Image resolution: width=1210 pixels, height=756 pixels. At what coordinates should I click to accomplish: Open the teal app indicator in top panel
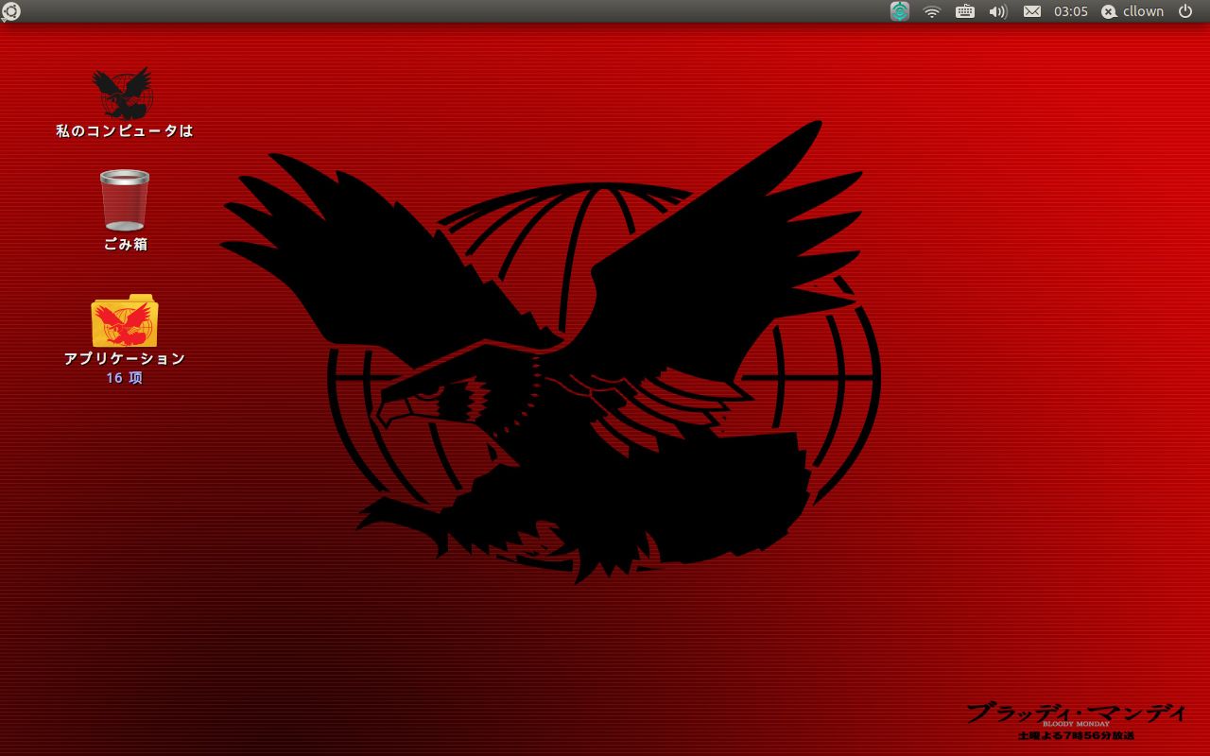click(x=900, y=11)
